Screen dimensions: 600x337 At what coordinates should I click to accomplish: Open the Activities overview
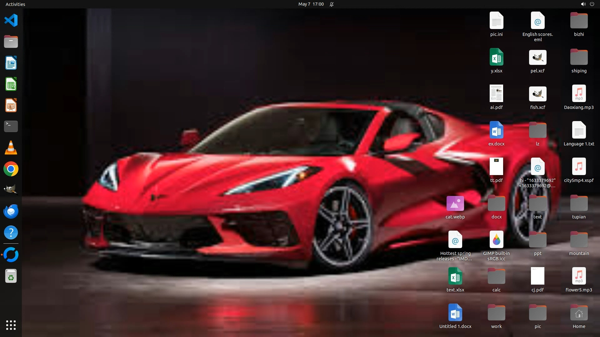(15, 4)
